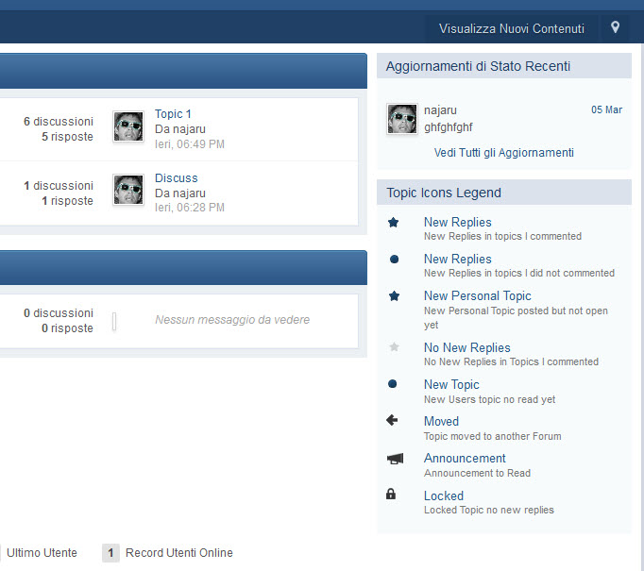Click the Record Utenti Online counter

(x=110, y=553)
